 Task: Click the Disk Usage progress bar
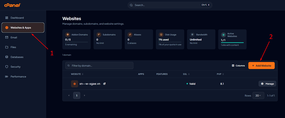[x=170, y=42]
